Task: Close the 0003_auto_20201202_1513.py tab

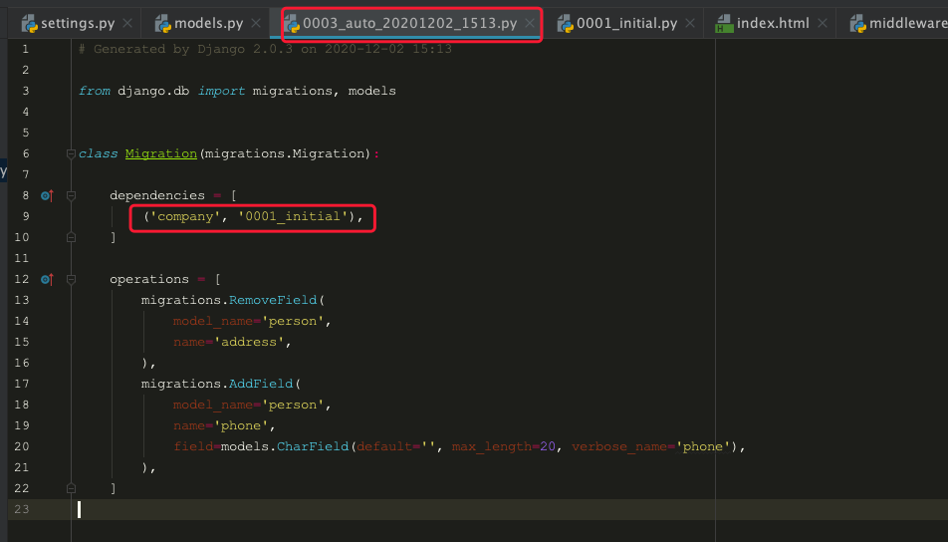Action: [530, 23]
